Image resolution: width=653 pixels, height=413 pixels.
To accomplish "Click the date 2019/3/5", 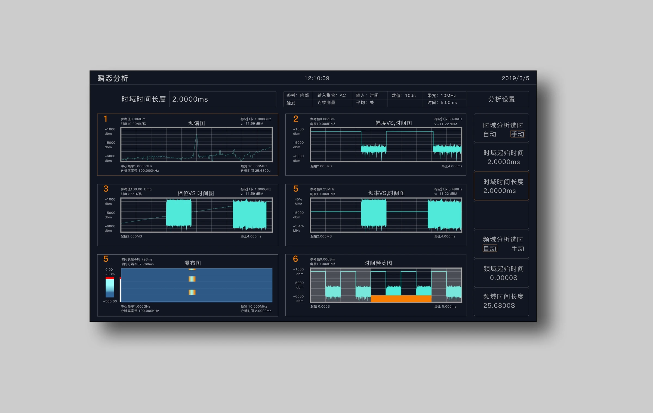I will pyautogui.click(x=515, y=78).
